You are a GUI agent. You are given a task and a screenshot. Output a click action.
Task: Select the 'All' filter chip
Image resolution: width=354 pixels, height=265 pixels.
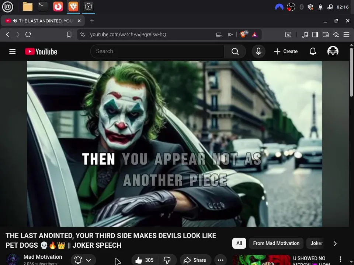[x=239, y=243]
